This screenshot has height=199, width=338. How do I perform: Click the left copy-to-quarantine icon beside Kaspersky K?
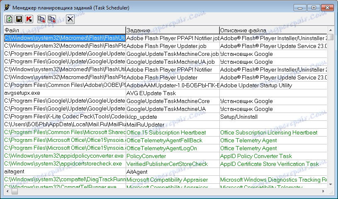point(41,19)
